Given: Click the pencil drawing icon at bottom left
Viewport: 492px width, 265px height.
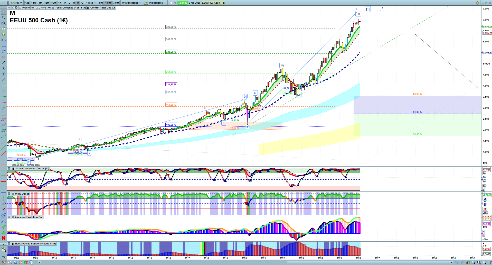Looking at the screenshot, I should tap(4, 262).
